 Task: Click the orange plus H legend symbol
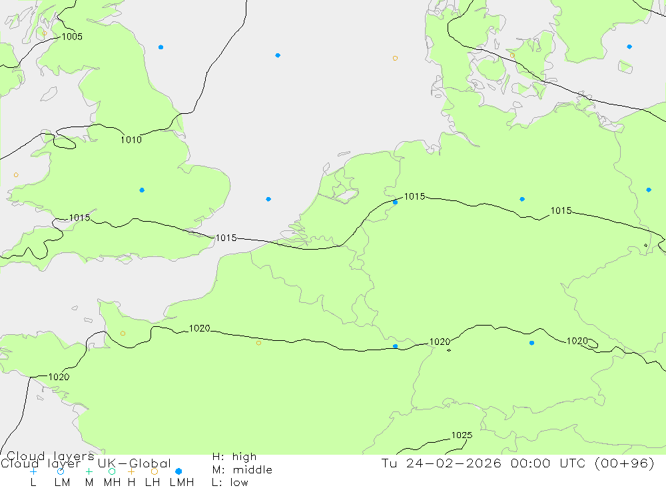point(131,471)
